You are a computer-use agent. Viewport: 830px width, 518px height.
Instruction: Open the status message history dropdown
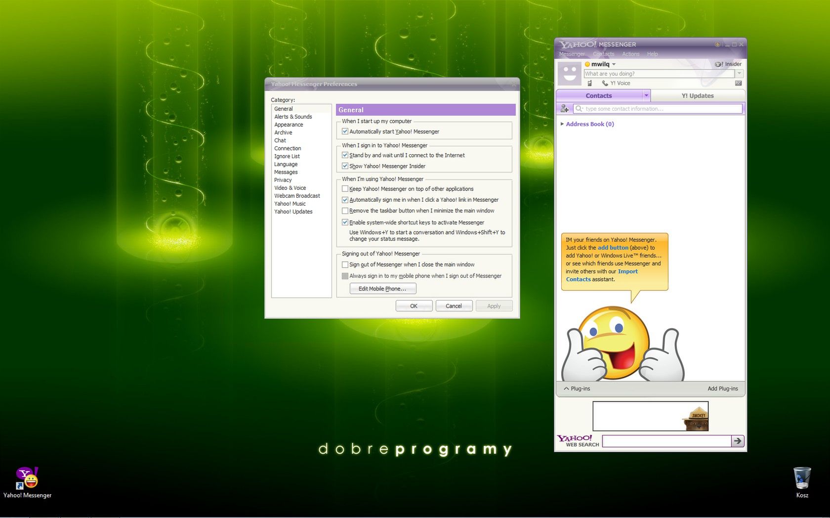click(739, 74)
